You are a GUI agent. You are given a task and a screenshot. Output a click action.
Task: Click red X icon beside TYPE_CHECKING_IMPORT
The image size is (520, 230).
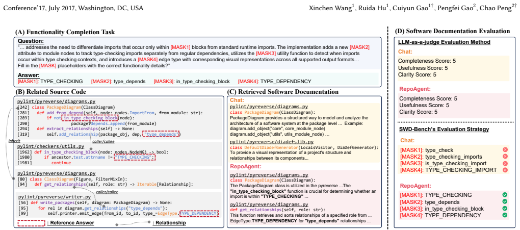(505, 170)
